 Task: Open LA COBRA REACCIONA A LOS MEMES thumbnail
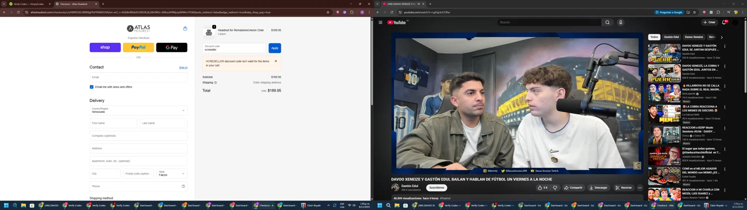tap(664, 114)
